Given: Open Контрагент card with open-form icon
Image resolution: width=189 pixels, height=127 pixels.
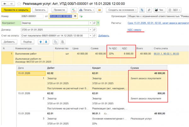Looking at the screenshot, I should (94, 23).
